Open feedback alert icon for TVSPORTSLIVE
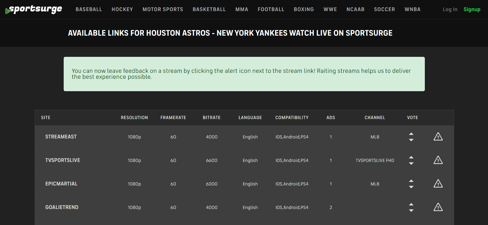This screenshot has height=225, width=488. [438, 160]
